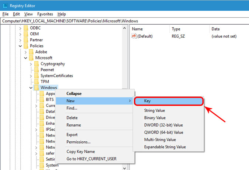Select the SystemCertificates folder icon

click(x=36, y=75)
